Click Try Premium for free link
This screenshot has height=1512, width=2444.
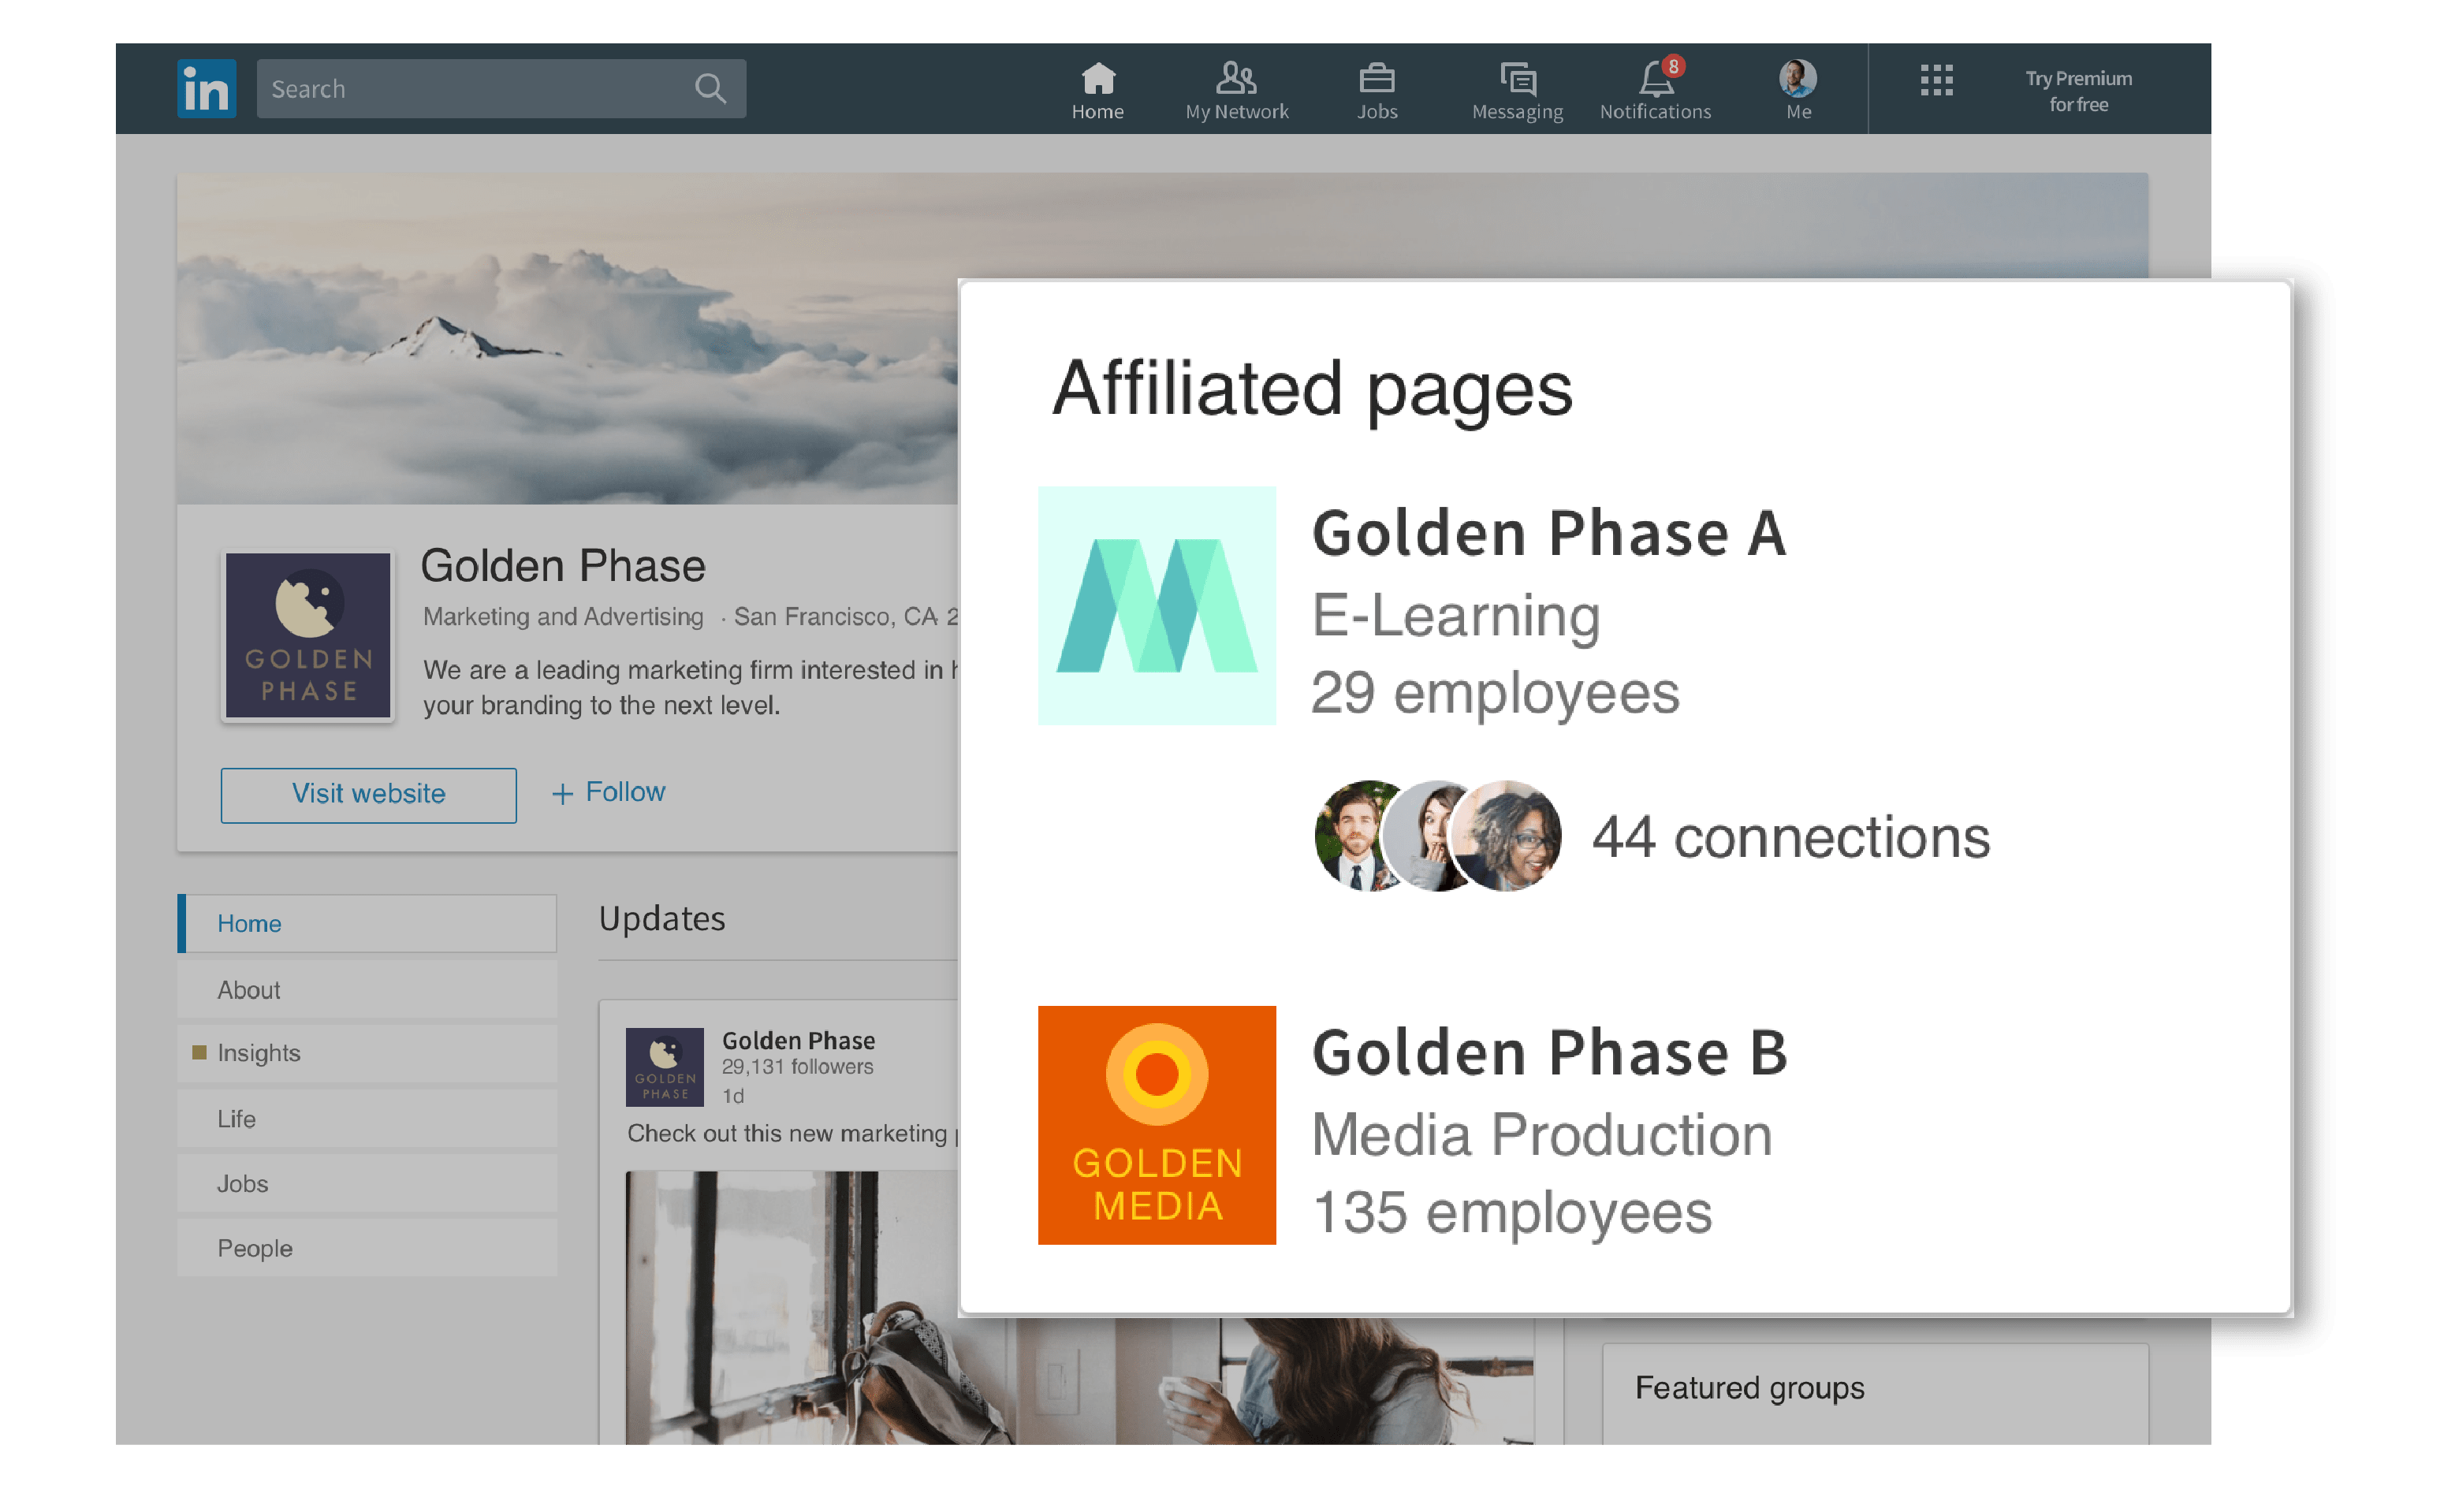pyautogui.click(x=2078, y=91)
